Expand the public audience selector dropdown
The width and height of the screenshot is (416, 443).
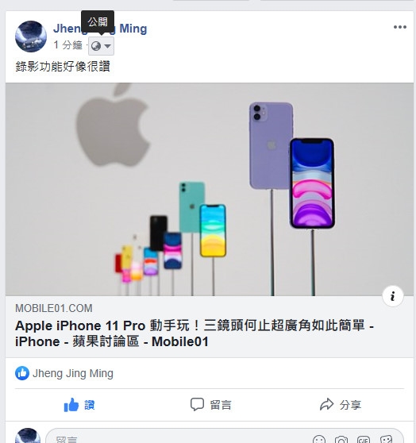[101, 46]
